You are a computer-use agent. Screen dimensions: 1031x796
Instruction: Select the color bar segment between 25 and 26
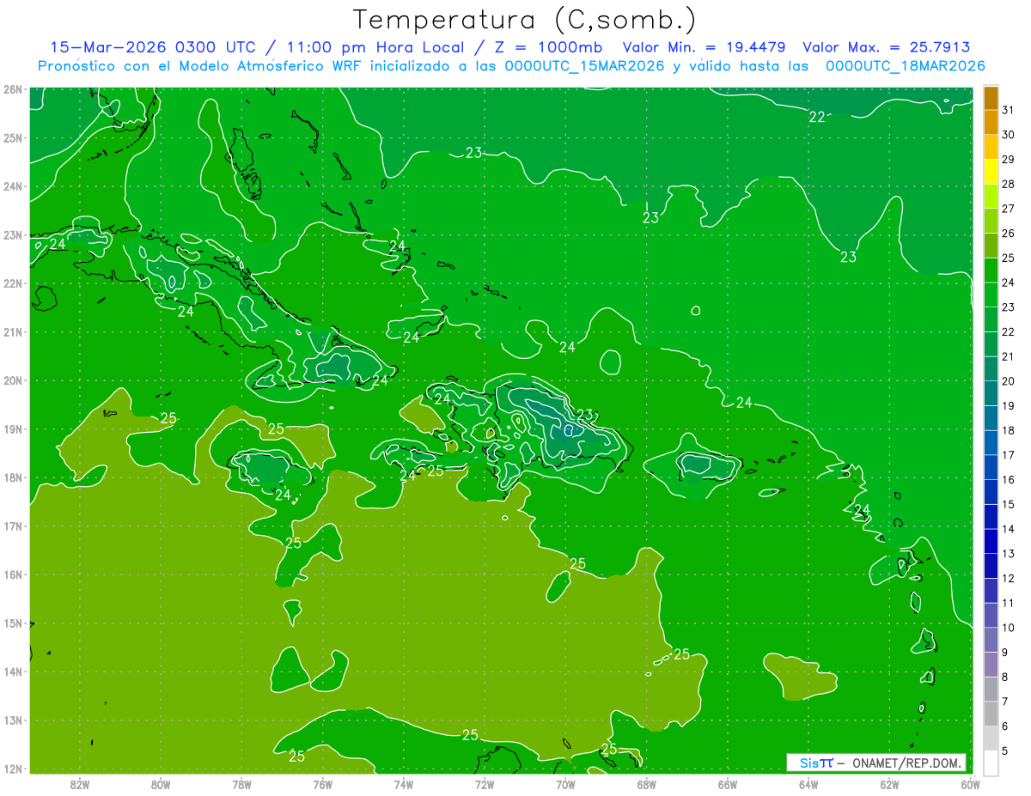(x=991, y=246)
